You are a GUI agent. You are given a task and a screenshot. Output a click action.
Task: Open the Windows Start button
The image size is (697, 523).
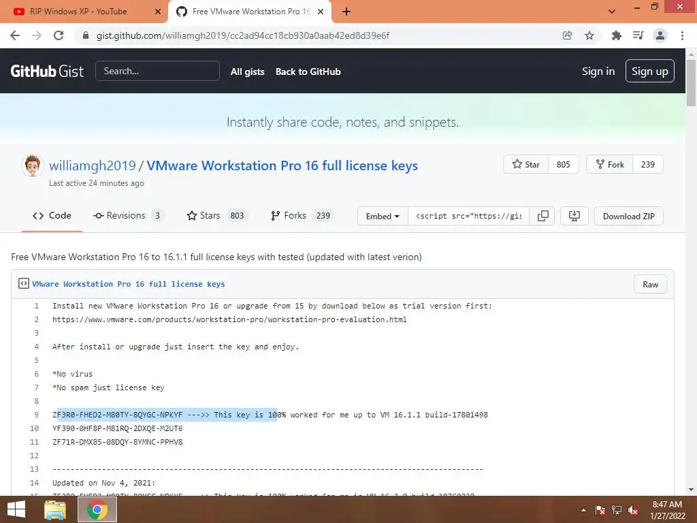16,509
